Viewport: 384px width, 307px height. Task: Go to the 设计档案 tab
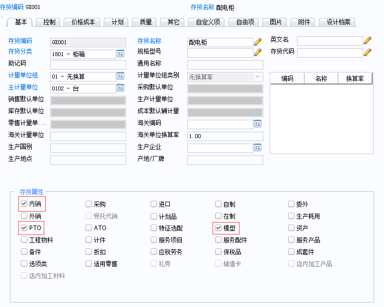click(338, 22)
